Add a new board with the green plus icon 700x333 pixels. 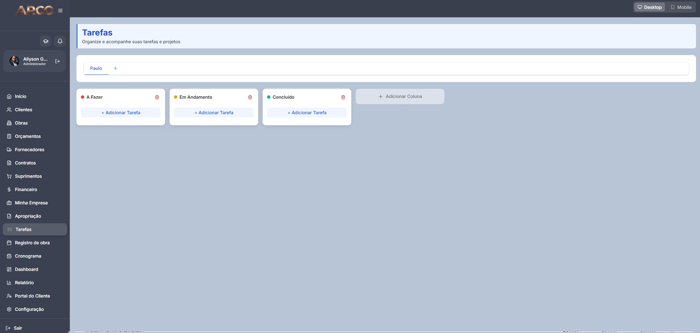click(x=116, y=68)
